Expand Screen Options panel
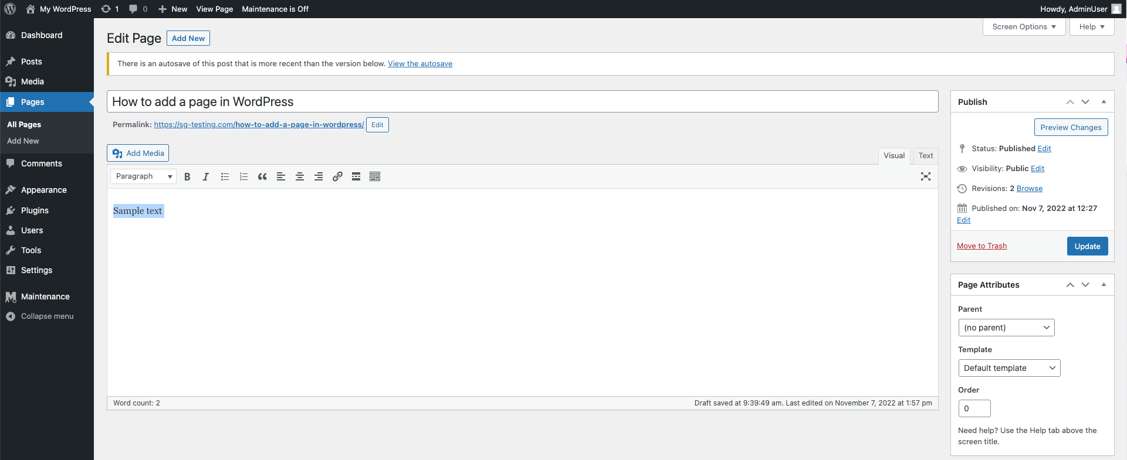Image resolution: width=1127 pixels, height=460 pixels. pyautogui.click(x=1024, y=27)
